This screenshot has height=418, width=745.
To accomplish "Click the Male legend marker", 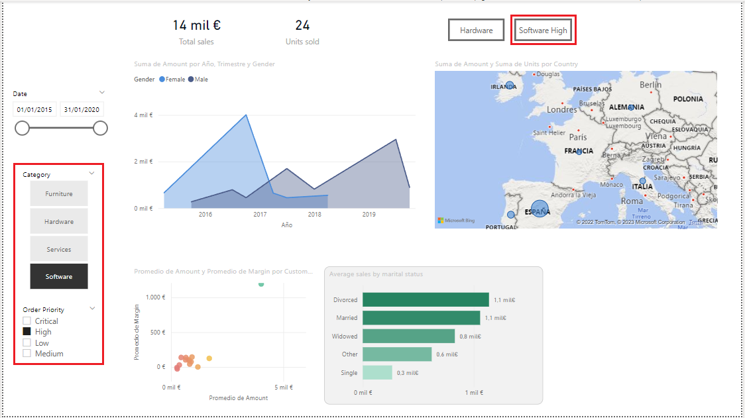I will (191, 79).
